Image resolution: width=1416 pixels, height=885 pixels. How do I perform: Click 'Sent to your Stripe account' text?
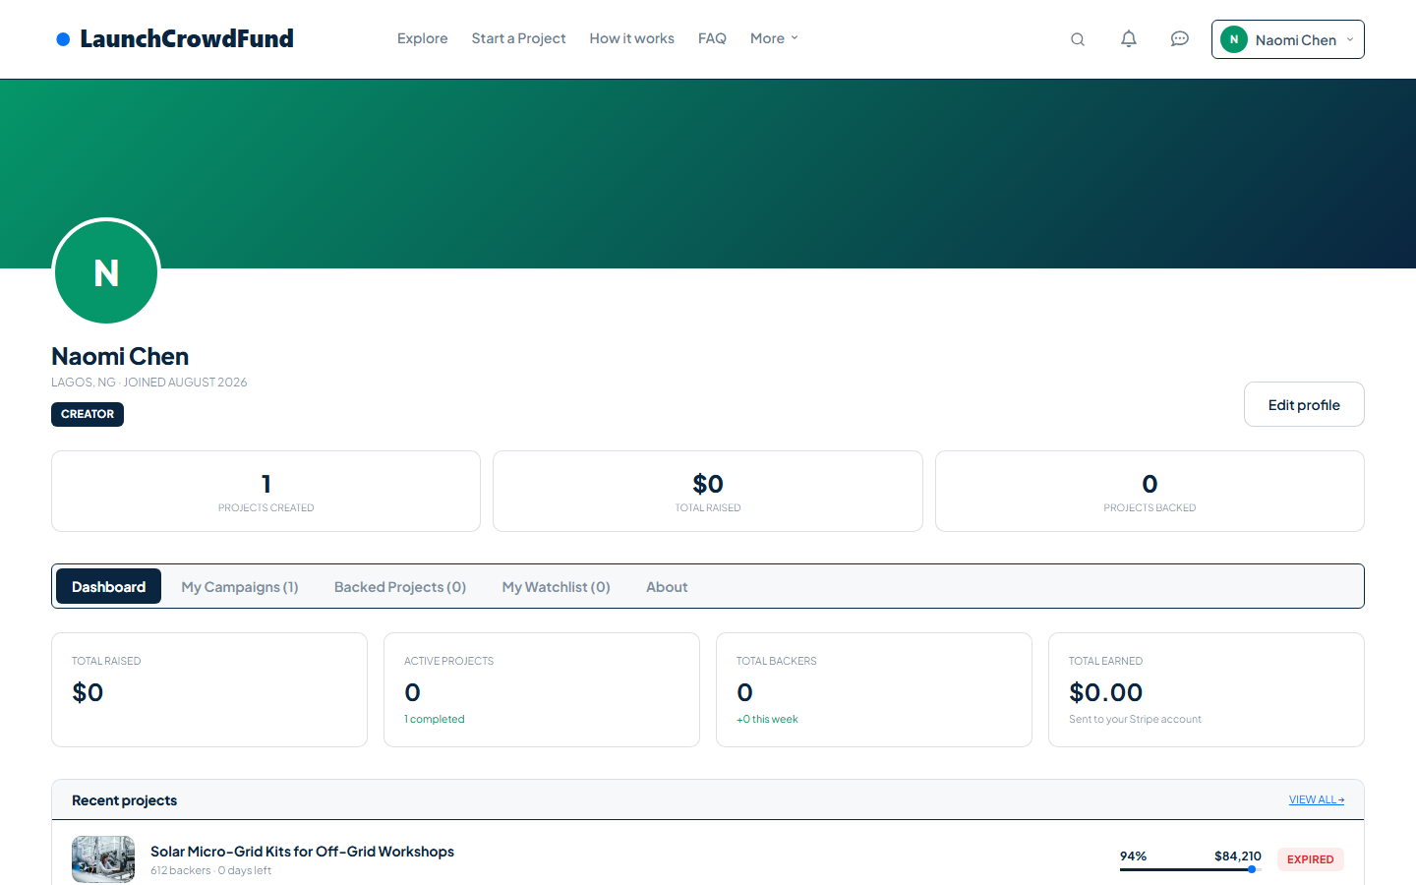pyautogui.click(x=1135, y=719)
